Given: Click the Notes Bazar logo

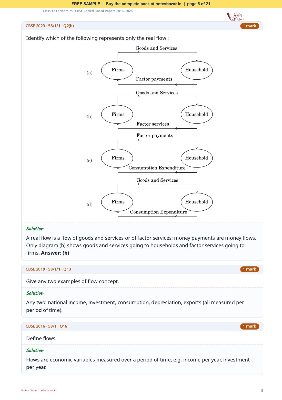Looking at the screenshot, I should click(x=235, y=17).
